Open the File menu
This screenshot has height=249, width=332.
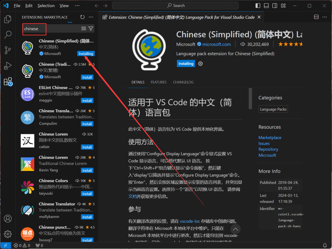click(17, 6)
